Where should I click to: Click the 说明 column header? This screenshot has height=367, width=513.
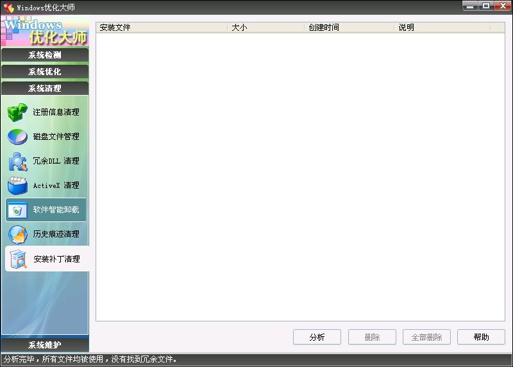[x=441, y=28]
